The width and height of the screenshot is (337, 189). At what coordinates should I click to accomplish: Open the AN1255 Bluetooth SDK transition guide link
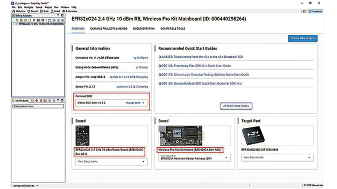(x=202, y=57)
